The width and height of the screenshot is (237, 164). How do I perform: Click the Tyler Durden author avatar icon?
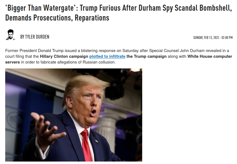pos(11,35)
